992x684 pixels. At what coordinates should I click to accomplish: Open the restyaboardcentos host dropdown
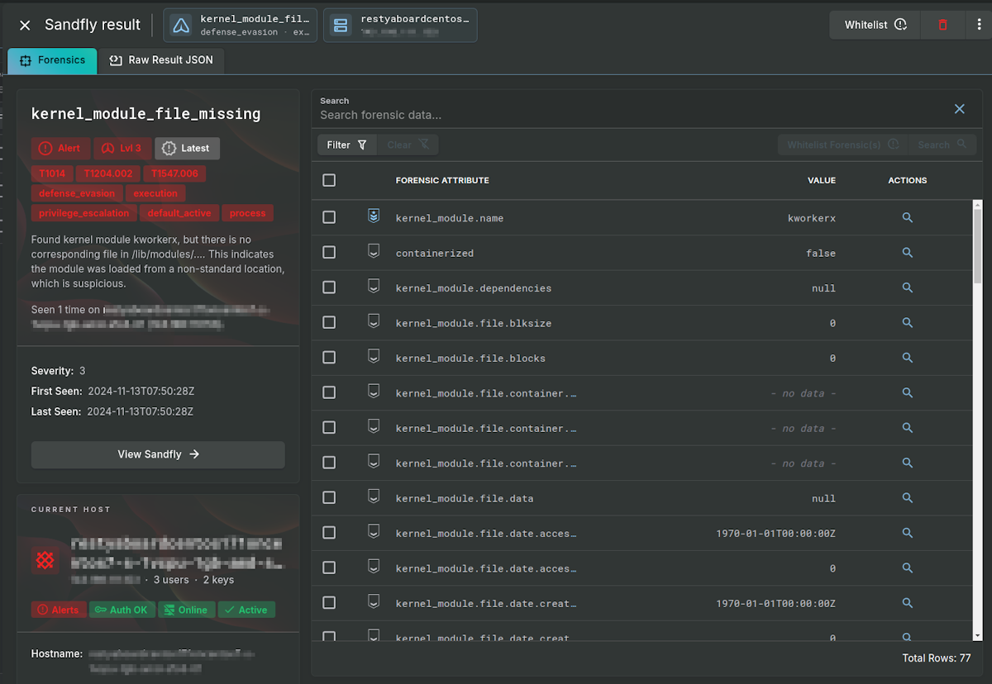coord(400,25)
